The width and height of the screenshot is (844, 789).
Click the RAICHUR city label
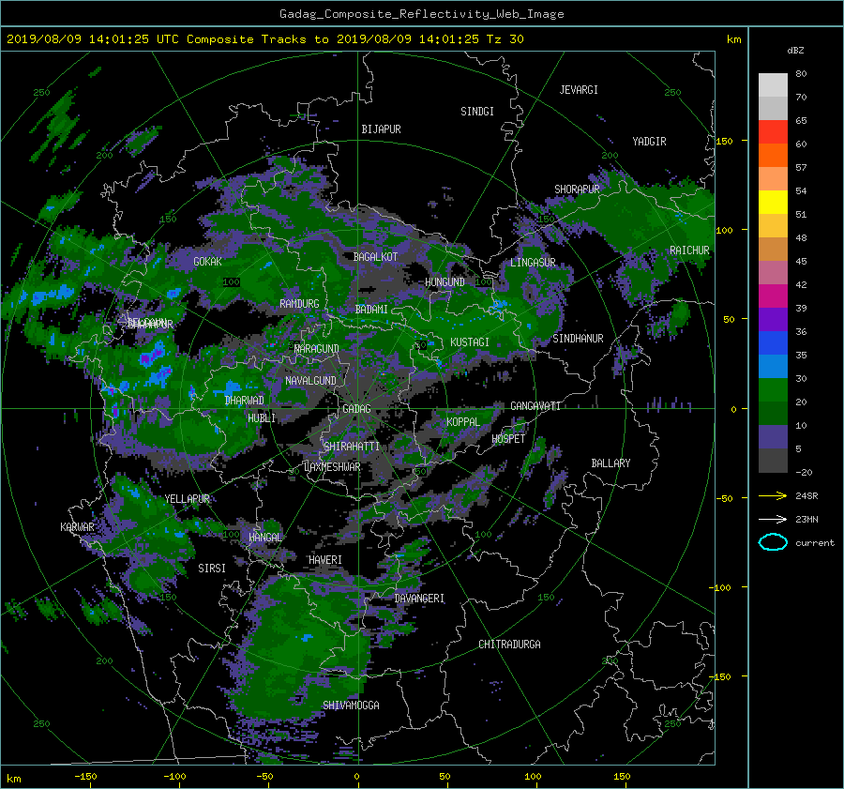tap(689, 250)
